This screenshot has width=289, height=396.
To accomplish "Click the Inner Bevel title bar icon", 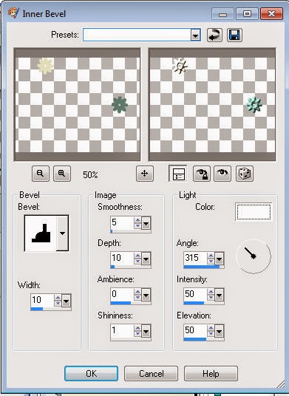I will [x=13, y=13].
